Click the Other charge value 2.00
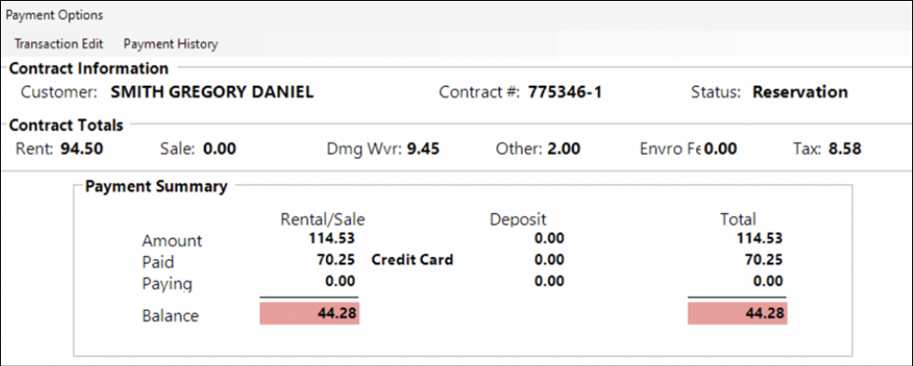The width and height of the screenshot is (913, 366). point(563,148)
